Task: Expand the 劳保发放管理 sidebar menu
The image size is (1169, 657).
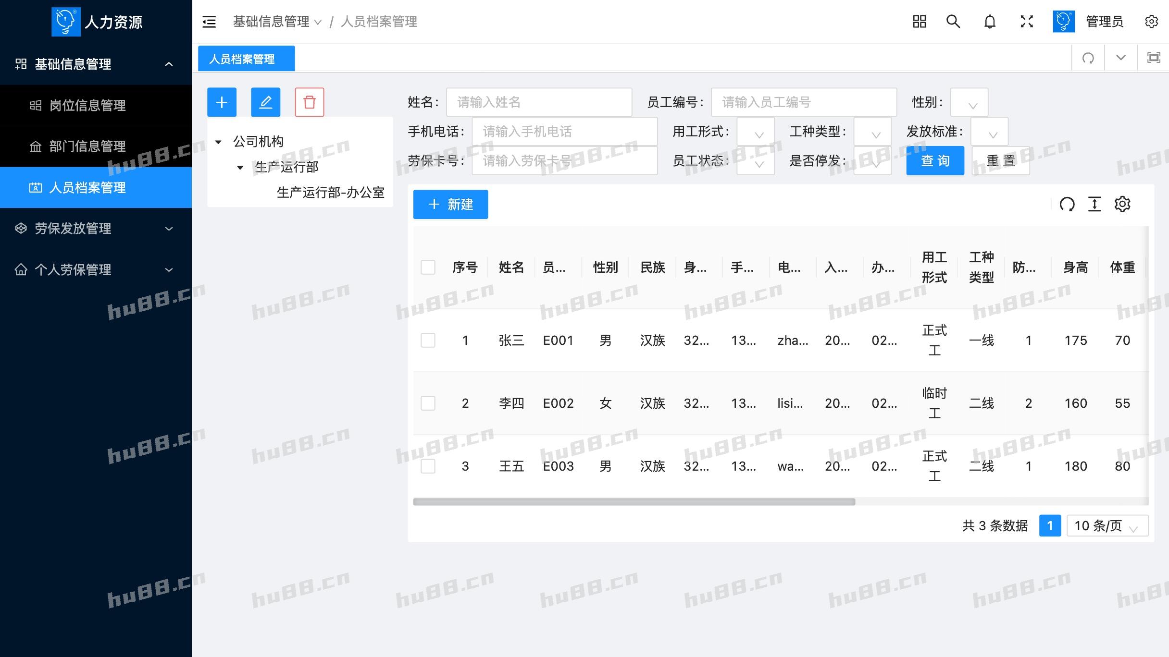Action: coord(72,228)
